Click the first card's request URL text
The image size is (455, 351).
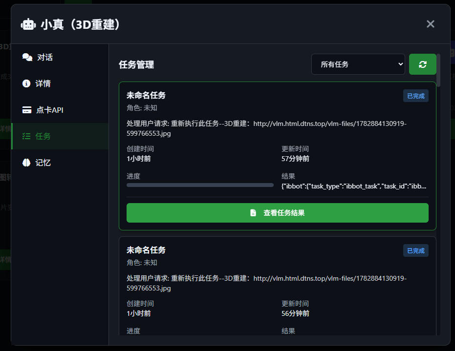[x=266, y=128]
